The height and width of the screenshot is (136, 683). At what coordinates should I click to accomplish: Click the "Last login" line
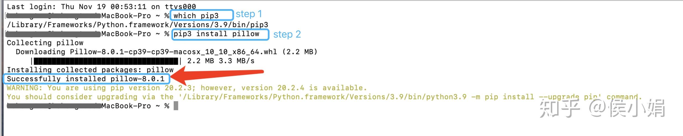[101, 6]
